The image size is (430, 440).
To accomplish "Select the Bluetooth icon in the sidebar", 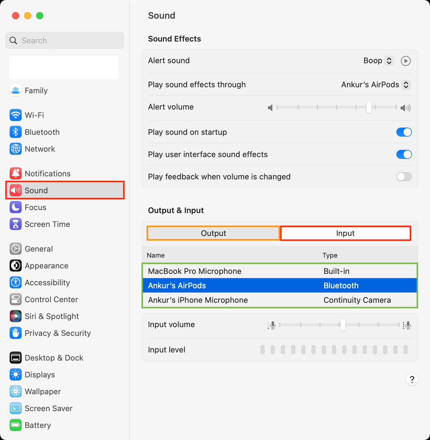I will 15,132.
